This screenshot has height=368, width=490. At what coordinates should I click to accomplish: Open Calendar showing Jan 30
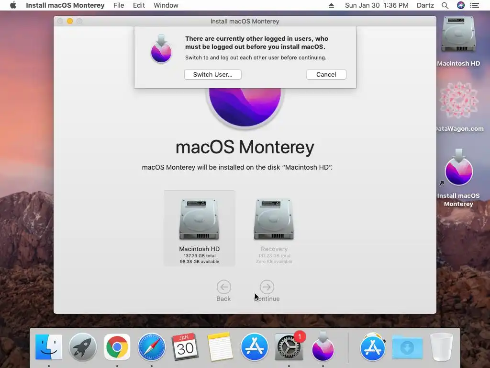(x=185, y=347)
